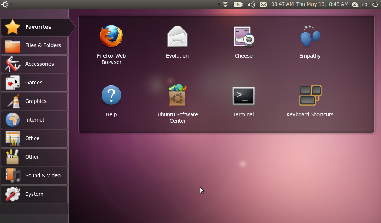This screenshot has height=223, width=381.
Task: Browse the Internet category
Action: (35, 120)
